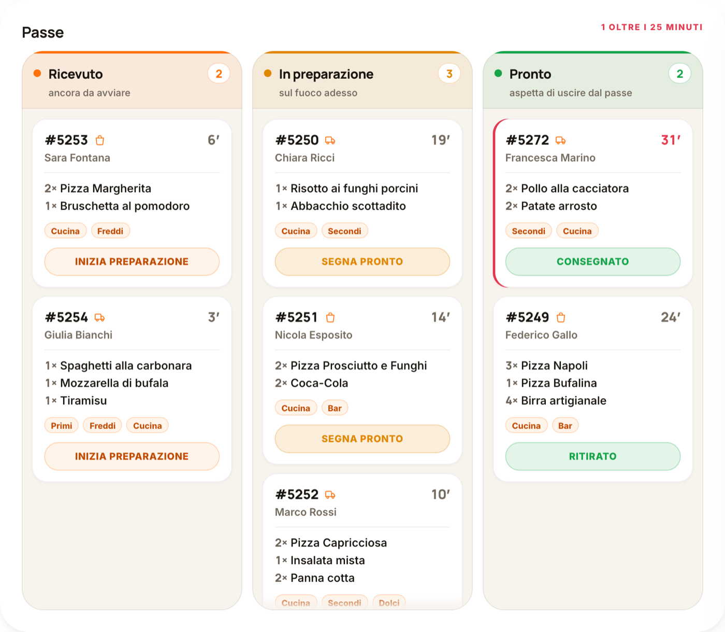This screenshot has height=632, width=725.
Task: Open Marco Rossi's order #5252 card
Action: 363,542
